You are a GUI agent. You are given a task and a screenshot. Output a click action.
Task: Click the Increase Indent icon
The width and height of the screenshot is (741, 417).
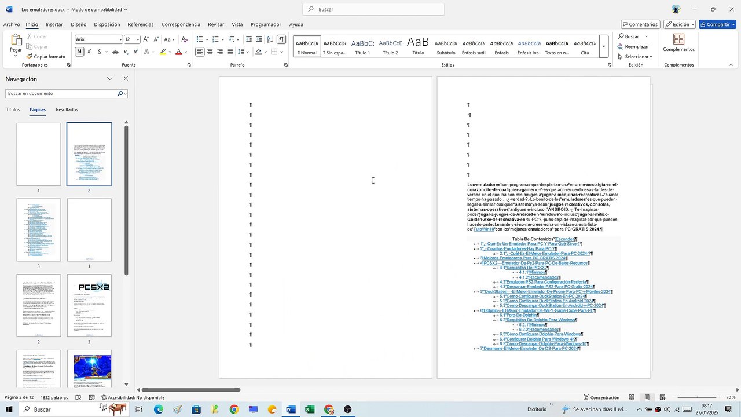[259, 39]
